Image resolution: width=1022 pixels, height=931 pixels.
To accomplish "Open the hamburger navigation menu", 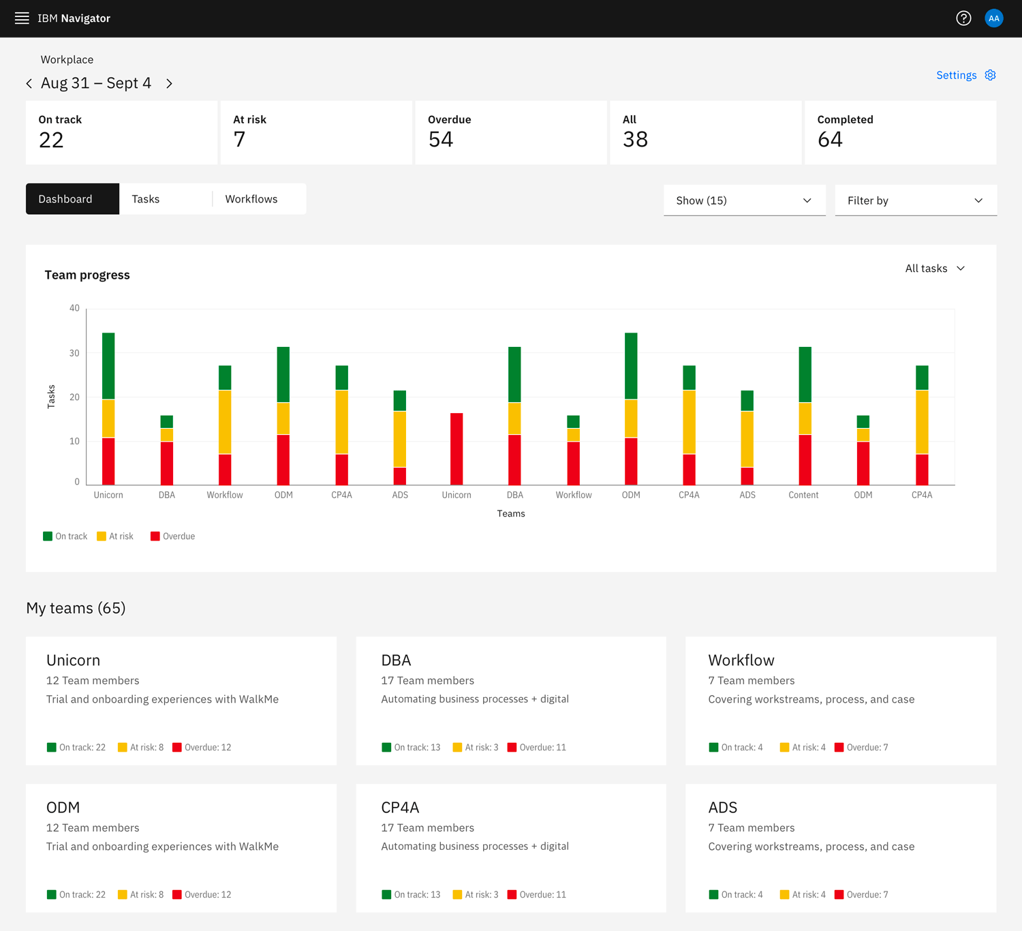I will tap(22, 18).
